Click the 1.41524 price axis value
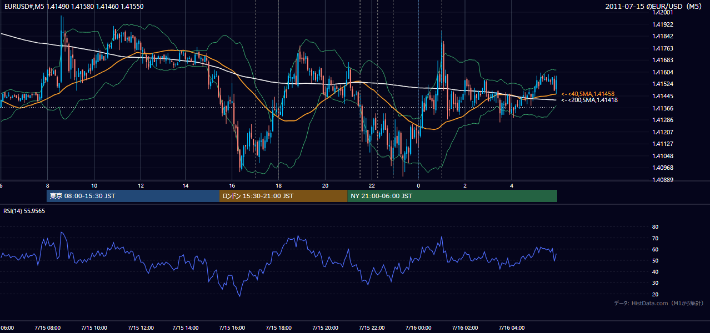This screenshot has height=333, width=710. pos(663,84)
